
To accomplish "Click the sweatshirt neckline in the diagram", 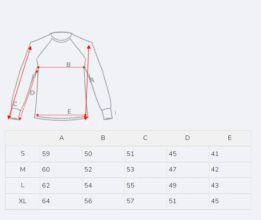I will (x=61, y=37).
